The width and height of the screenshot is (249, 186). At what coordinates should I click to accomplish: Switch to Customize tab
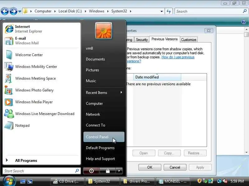(x=189, y=40)
